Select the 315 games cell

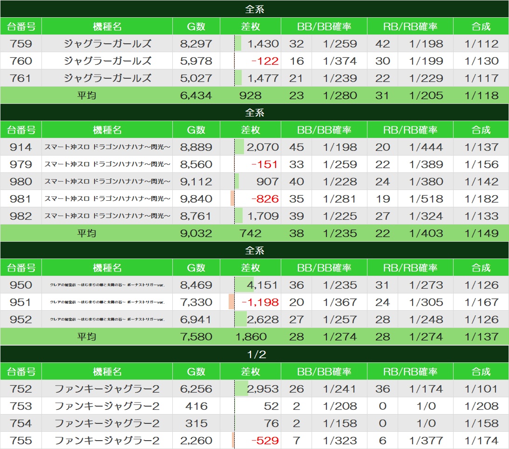tap(196, 423)
